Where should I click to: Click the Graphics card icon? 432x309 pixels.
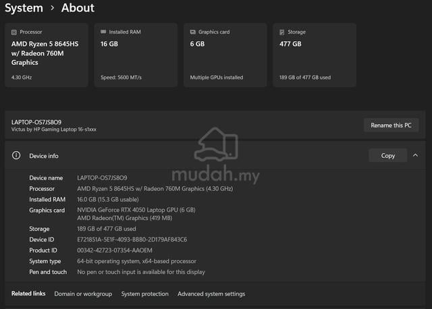point(192,32)
